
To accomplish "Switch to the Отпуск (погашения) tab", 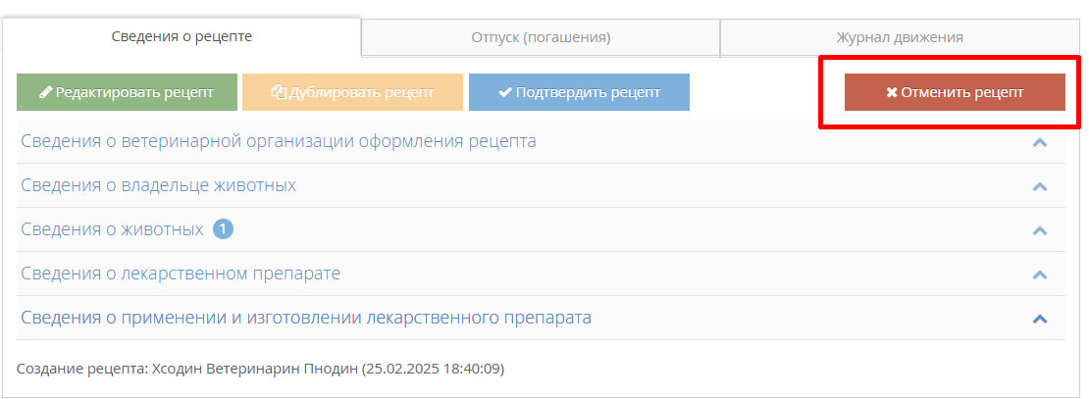I will coord(541,37).
